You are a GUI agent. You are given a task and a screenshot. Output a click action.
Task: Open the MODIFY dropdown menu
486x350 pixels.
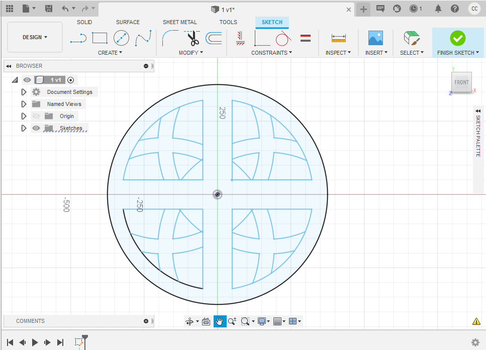click(x=191, y=53)
